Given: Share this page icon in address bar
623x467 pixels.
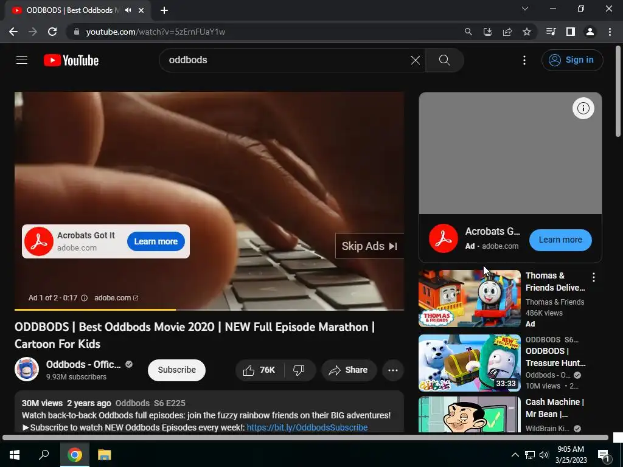Looking at the screenshot, I should 507,32.
